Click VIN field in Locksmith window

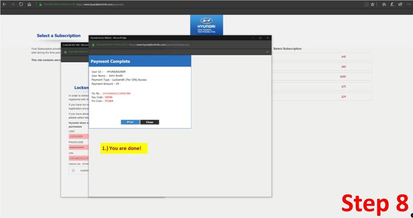tap(78, 158)
